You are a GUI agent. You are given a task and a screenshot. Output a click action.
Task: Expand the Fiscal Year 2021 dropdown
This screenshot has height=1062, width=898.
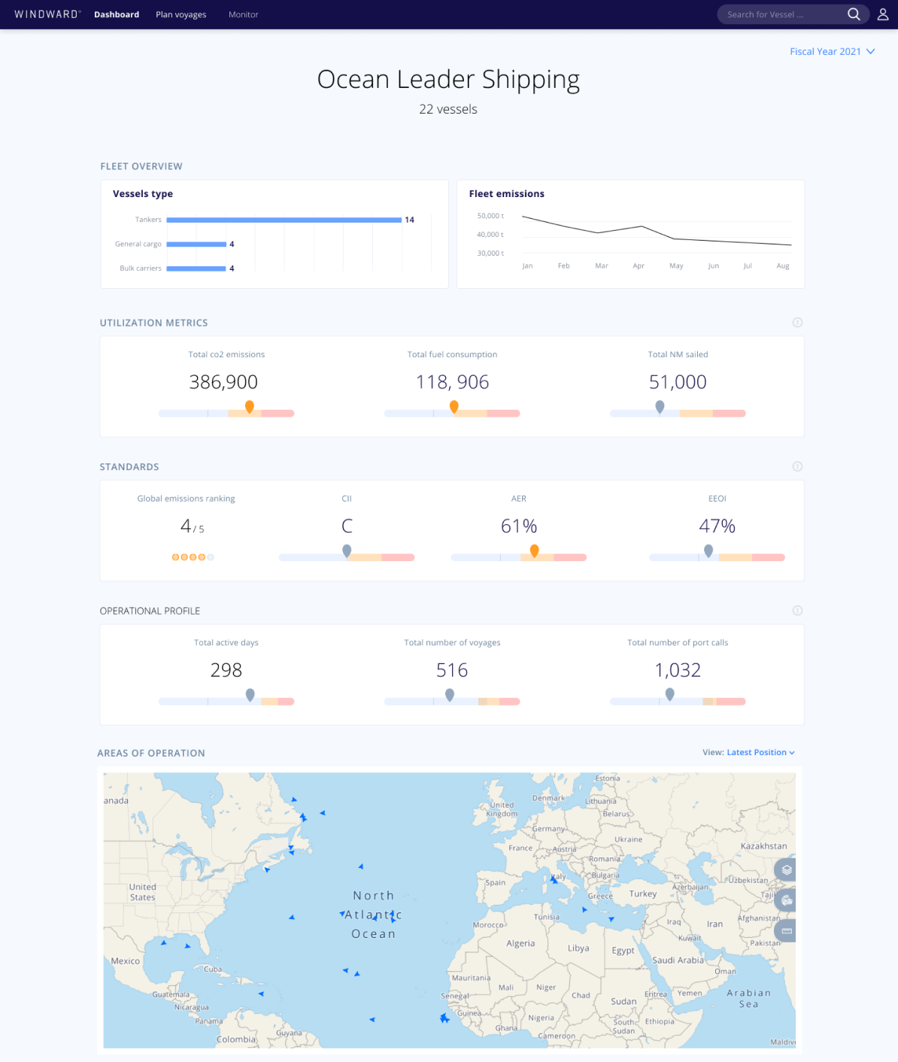pos(832,52)
